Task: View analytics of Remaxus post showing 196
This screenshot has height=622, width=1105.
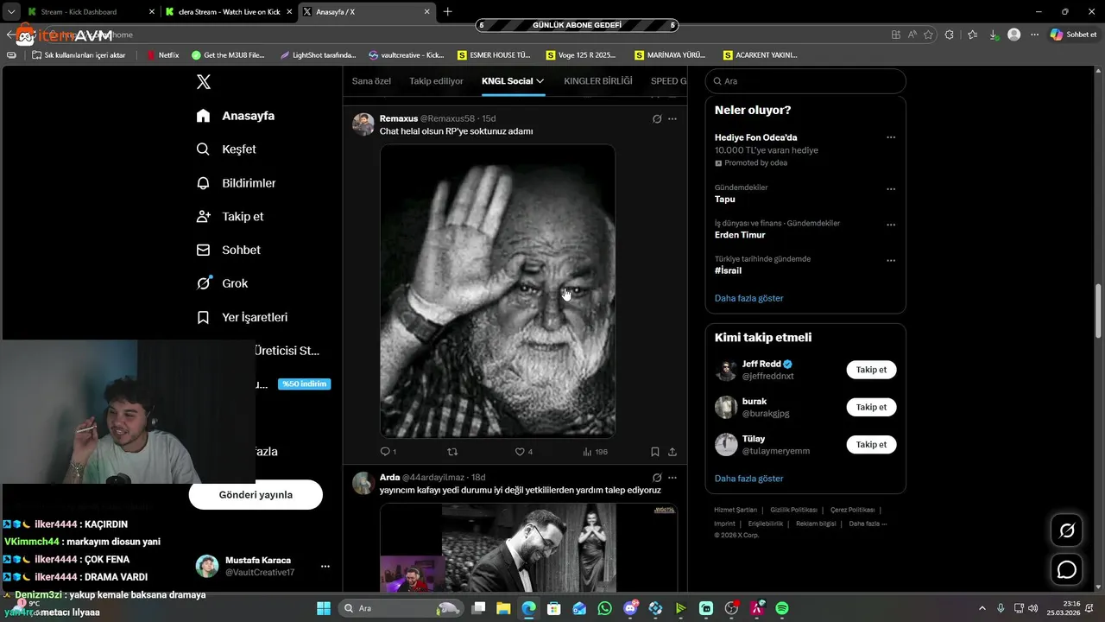Action: tap(595, 452)
